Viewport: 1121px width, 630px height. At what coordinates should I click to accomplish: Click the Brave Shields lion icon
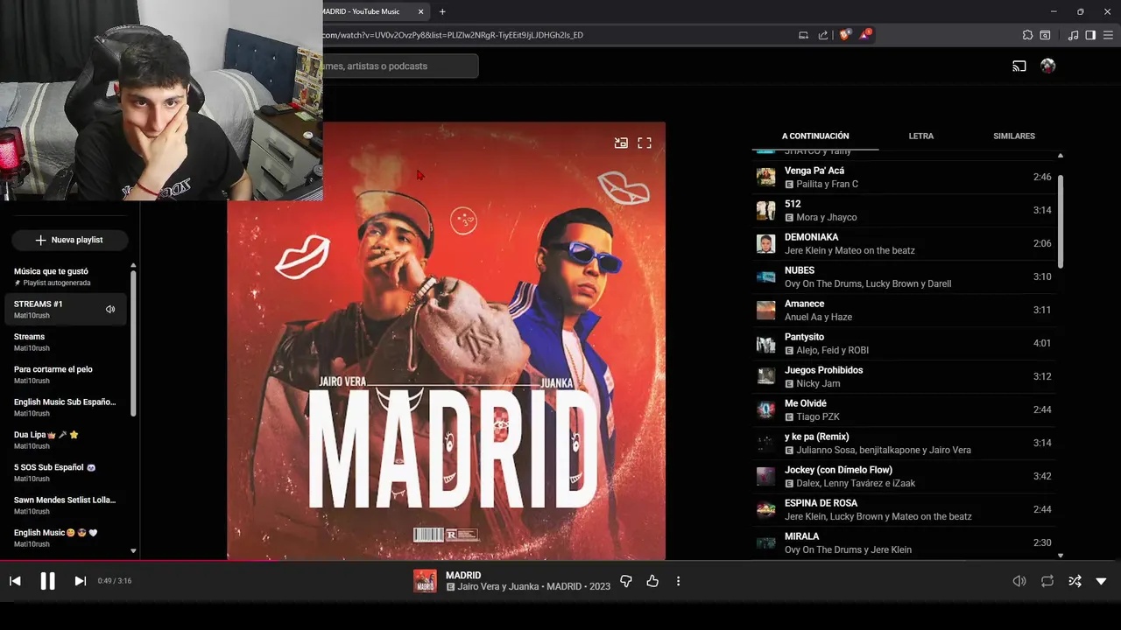844,35
